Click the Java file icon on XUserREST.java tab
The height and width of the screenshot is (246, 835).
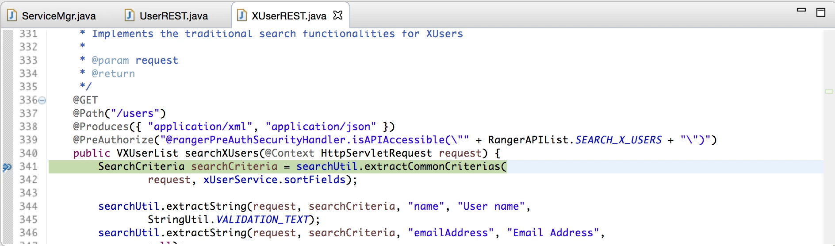[x=241, y=16]
